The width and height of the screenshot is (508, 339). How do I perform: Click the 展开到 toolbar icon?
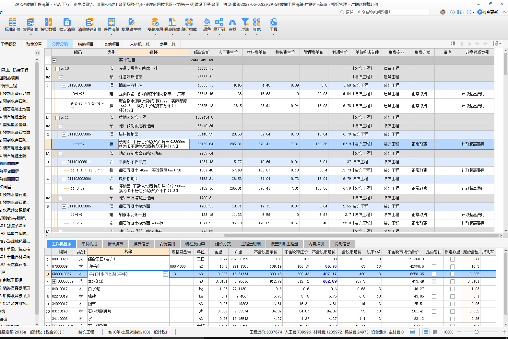tap(219, 25)
